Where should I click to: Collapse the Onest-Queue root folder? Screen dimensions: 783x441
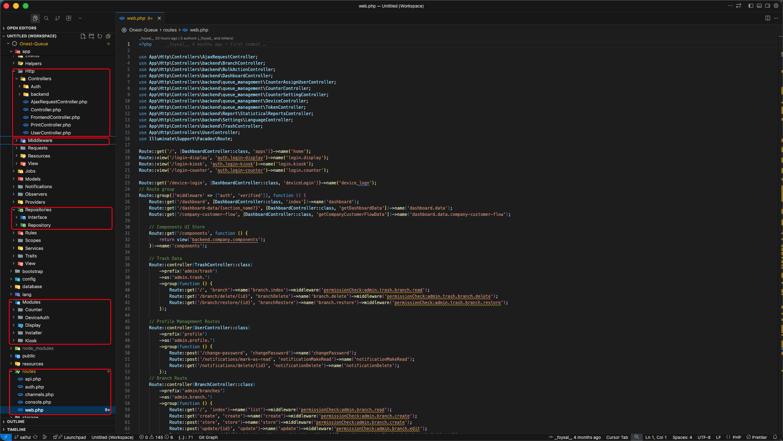click(34, 44)
